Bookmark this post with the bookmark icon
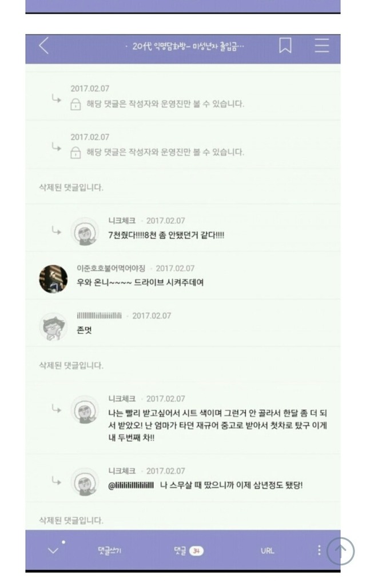Viewport: 366px width, 583px height. click(285, 46)
